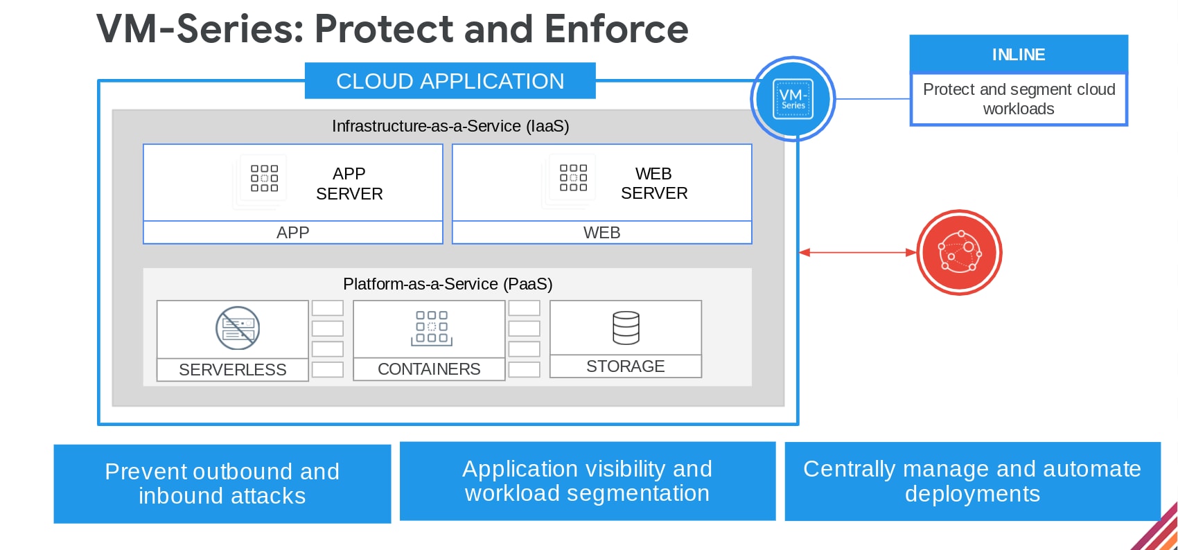This screenshot has height=550, width=1178.
Task: Click the WEB footer label
Action: coord(602,233)
